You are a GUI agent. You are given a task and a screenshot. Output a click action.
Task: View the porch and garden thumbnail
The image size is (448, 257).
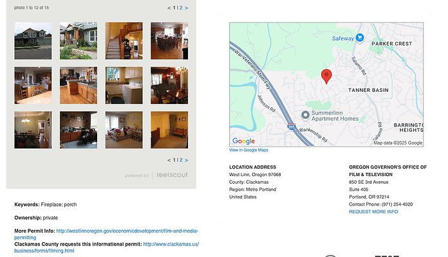[x=79, y=40]
